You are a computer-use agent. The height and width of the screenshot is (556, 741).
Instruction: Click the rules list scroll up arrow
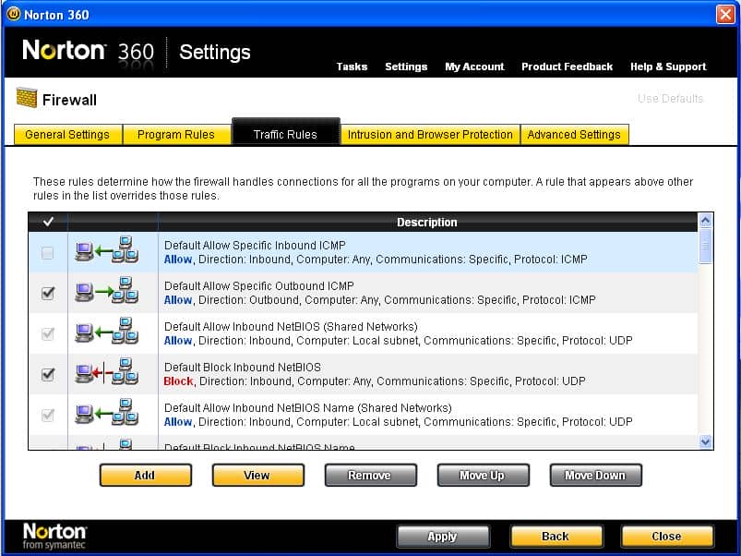point(706,221)
